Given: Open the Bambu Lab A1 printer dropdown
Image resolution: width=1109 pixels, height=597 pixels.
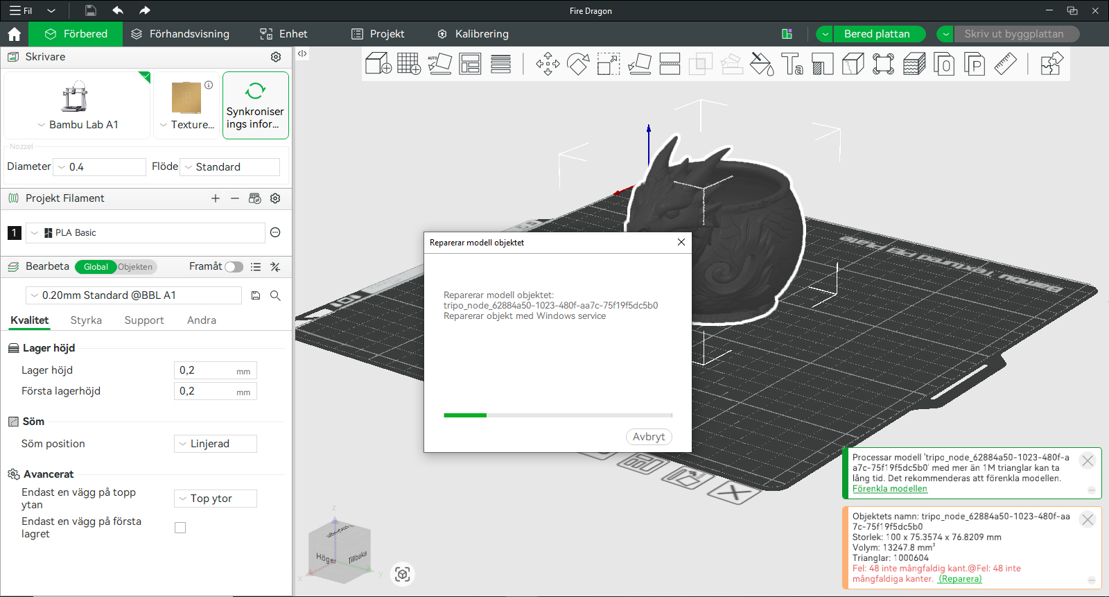Looking at the screenshot, I should pyautogui.click(x=78, y=125).
